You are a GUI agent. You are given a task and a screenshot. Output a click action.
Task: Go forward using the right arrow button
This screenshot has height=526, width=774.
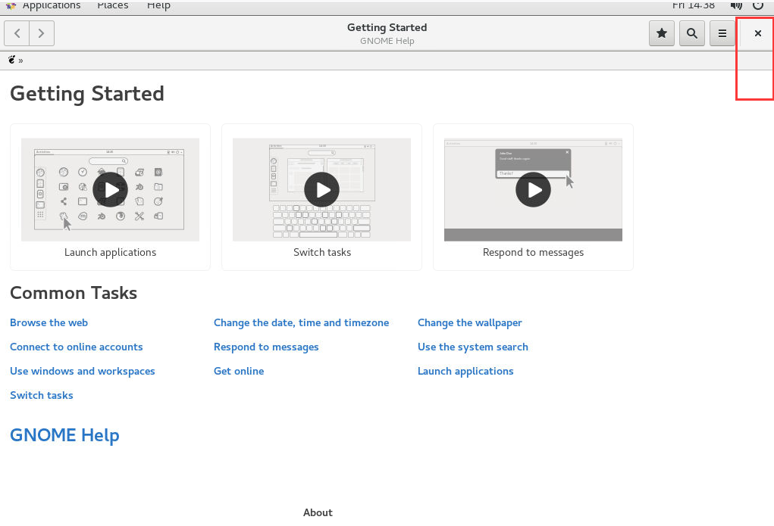point(42,33)
